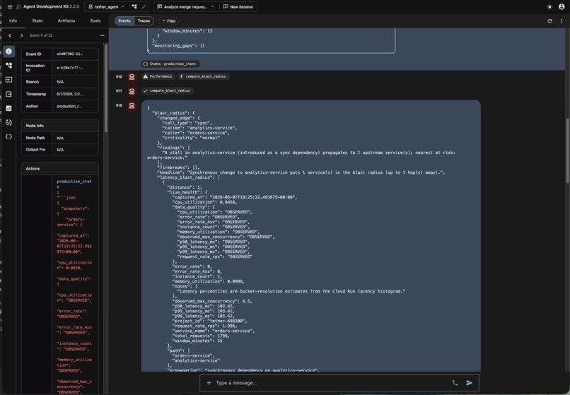Click the refresh icon above events
The width and height of the screenshot is (570, 395).
pos(549,21)
